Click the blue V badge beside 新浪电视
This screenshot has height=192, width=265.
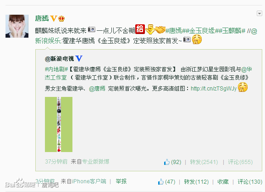[79, 58]
